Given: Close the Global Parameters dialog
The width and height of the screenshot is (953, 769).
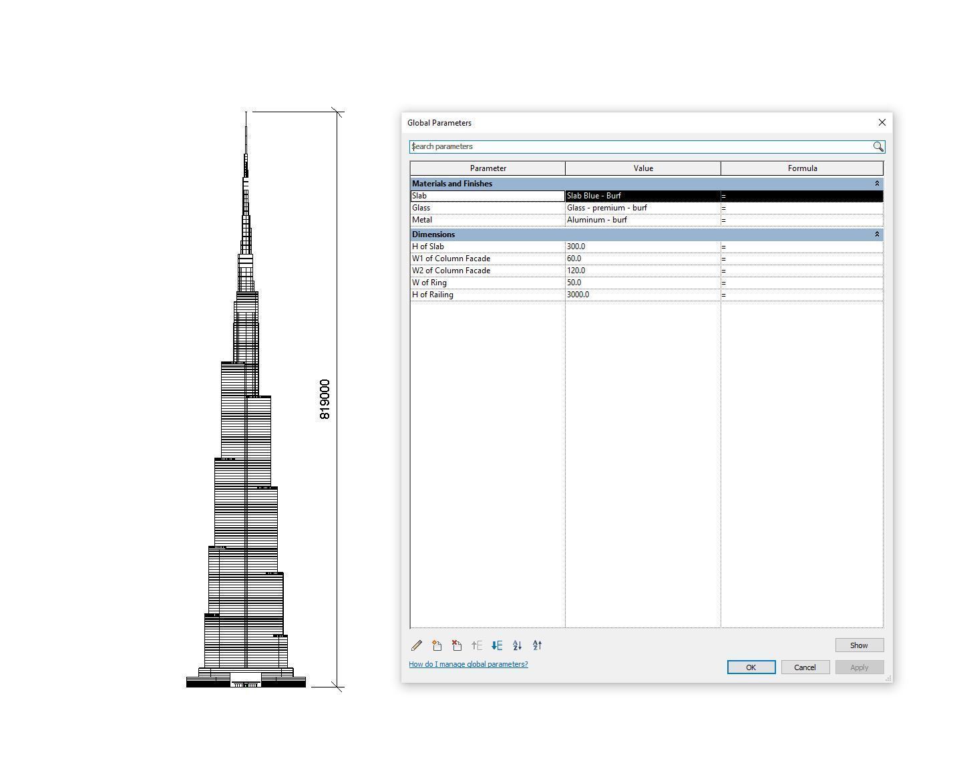Looking at the screenshot, I should point(882,122).
